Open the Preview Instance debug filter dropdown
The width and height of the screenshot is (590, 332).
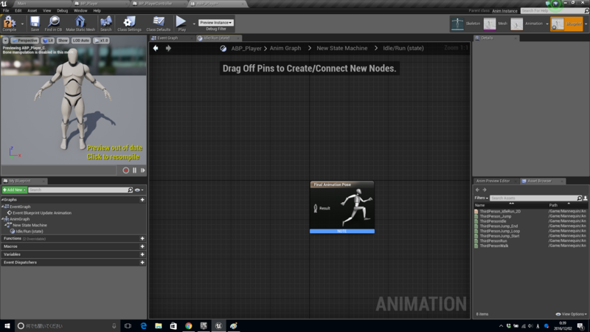click(x=216, y=23)
